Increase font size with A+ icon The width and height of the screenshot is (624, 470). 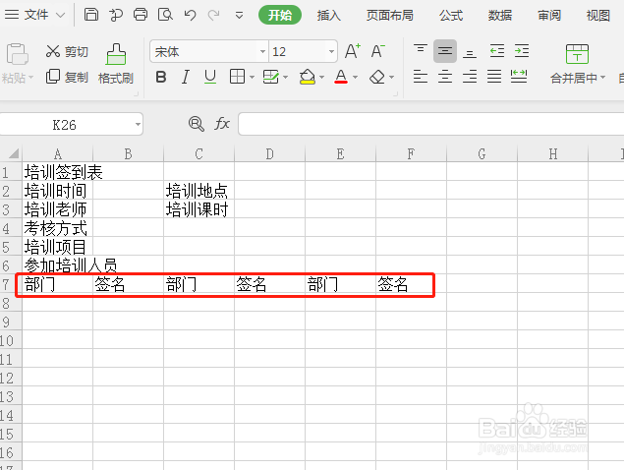click(353, 51)
